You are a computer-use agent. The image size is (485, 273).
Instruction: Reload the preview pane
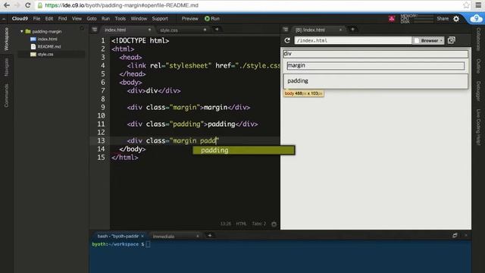287,40
